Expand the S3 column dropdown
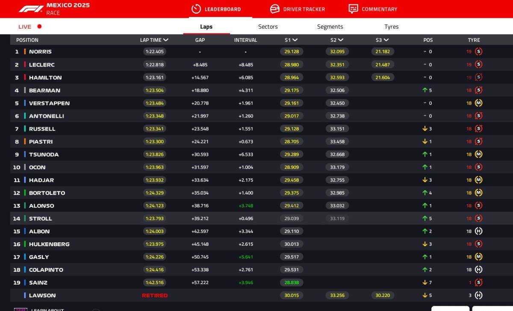 [386, 40]
